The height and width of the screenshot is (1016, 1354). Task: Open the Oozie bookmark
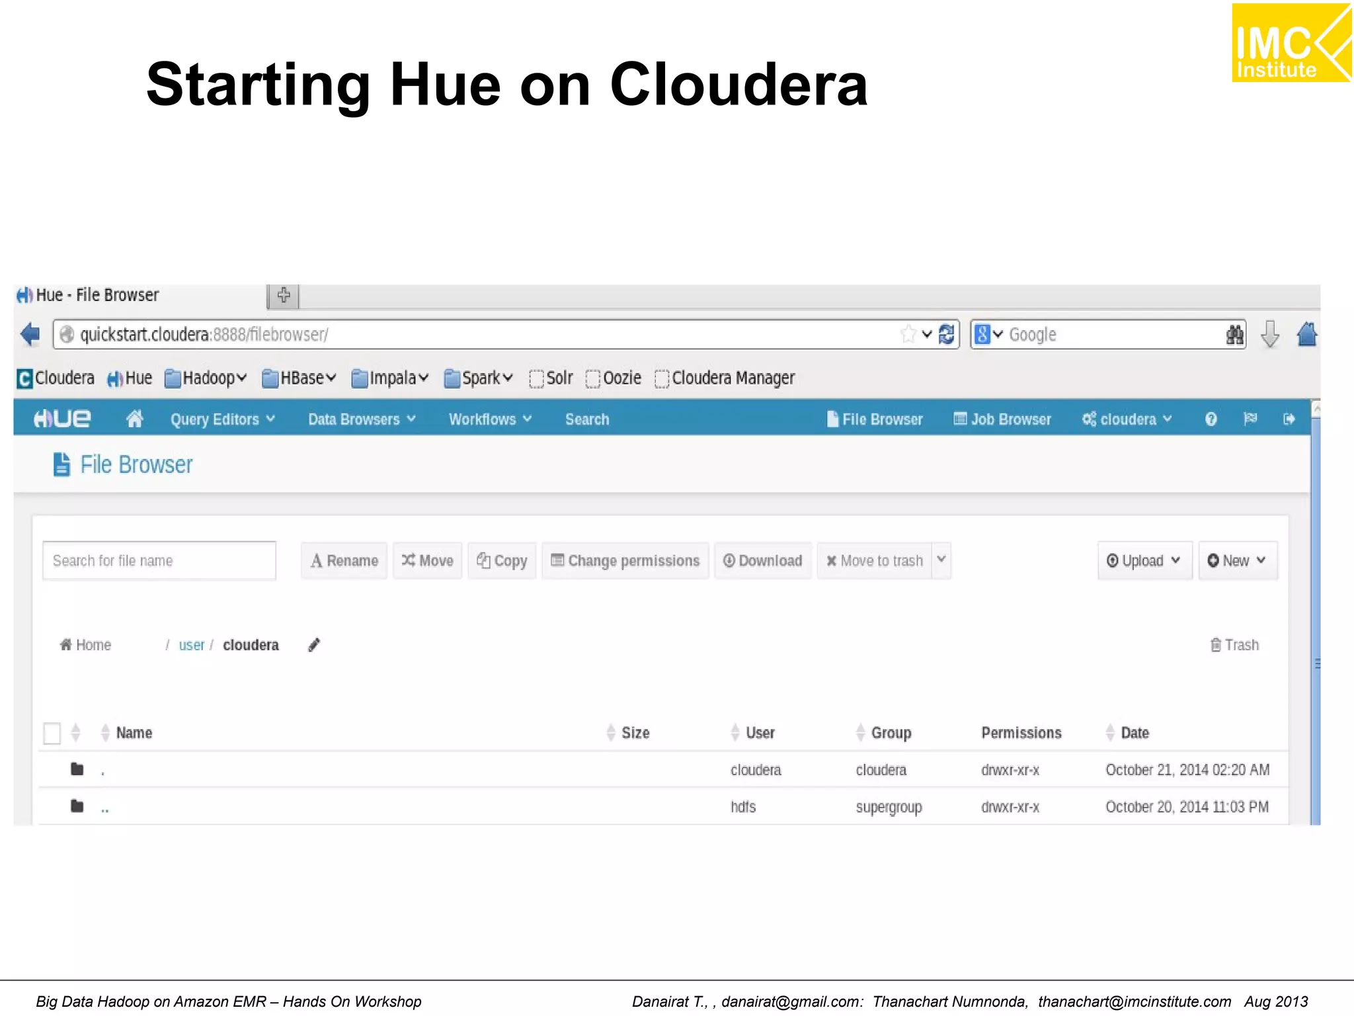tap(614, 378)
